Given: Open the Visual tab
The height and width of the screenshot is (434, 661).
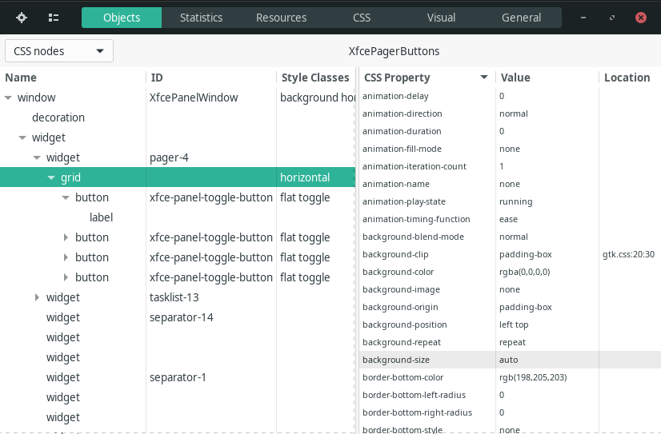Looking at the screenshot, I should 441,18.
